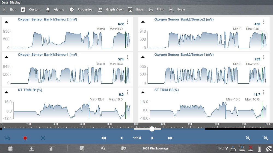Open the home screen icon
273x153 pixels.
10,148
